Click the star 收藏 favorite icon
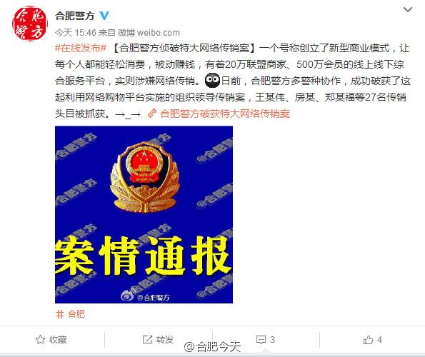Screen dimensions: 425x357 pos(41,339)
